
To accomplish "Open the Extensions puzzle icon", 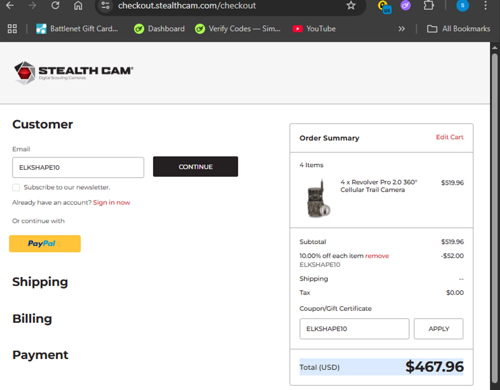I will click(x=429, y=5).
